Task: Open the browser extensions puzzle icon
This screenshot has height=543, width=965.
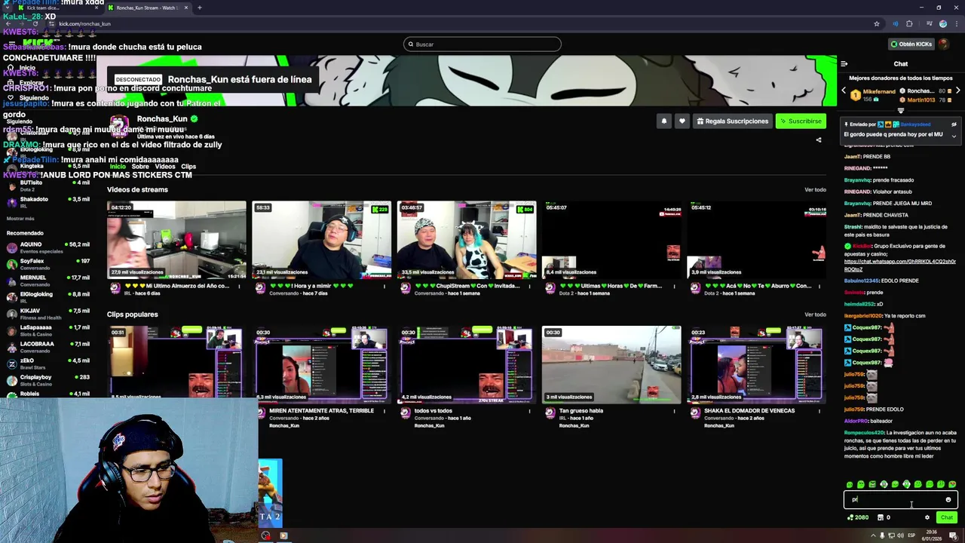Action: pyautogui.click(x=909, y=23)
